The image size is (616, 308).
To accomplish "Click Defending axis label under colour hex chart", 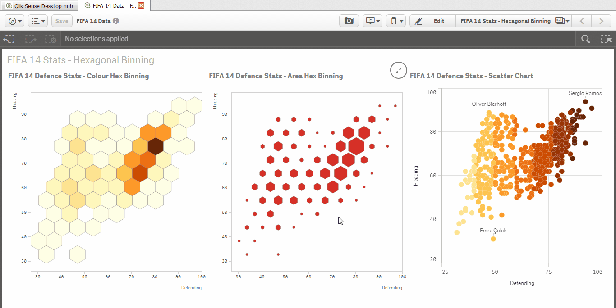I will tap(191, 287).
